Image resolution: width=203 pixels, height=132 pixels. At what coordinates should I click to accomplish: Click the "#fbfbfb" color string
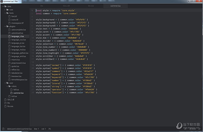81,20
